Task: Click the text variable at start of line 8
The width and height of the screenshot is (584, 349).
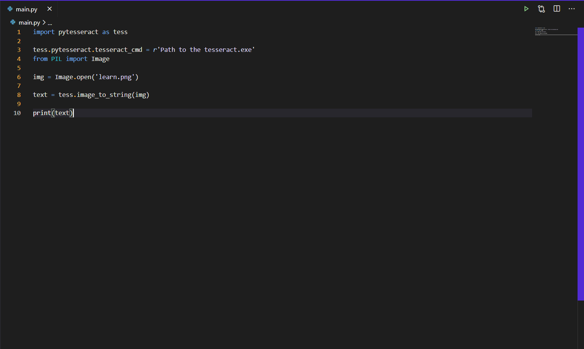Action: pos(40,95)
